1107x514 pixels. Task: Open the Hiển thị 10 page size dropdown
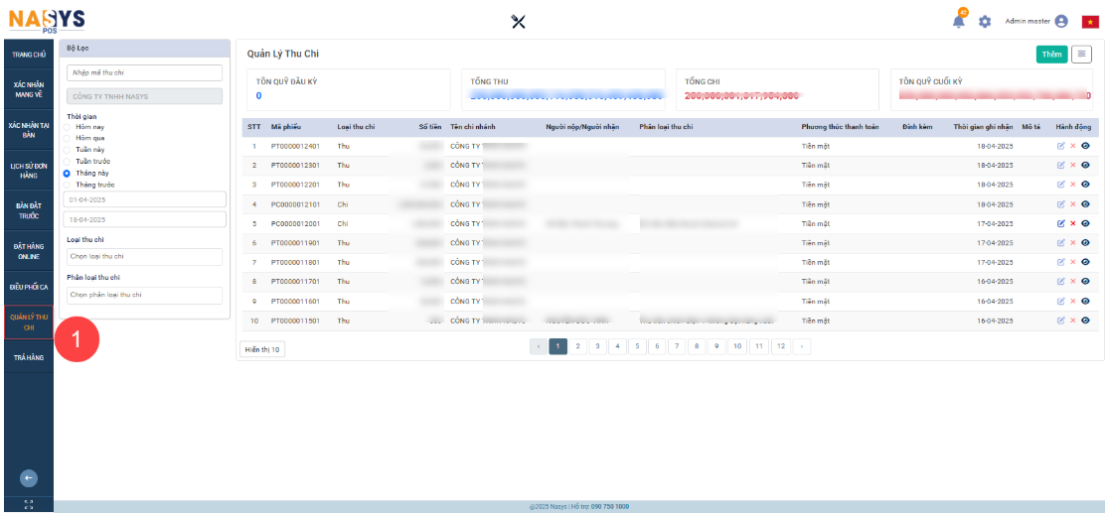(263, 349)
